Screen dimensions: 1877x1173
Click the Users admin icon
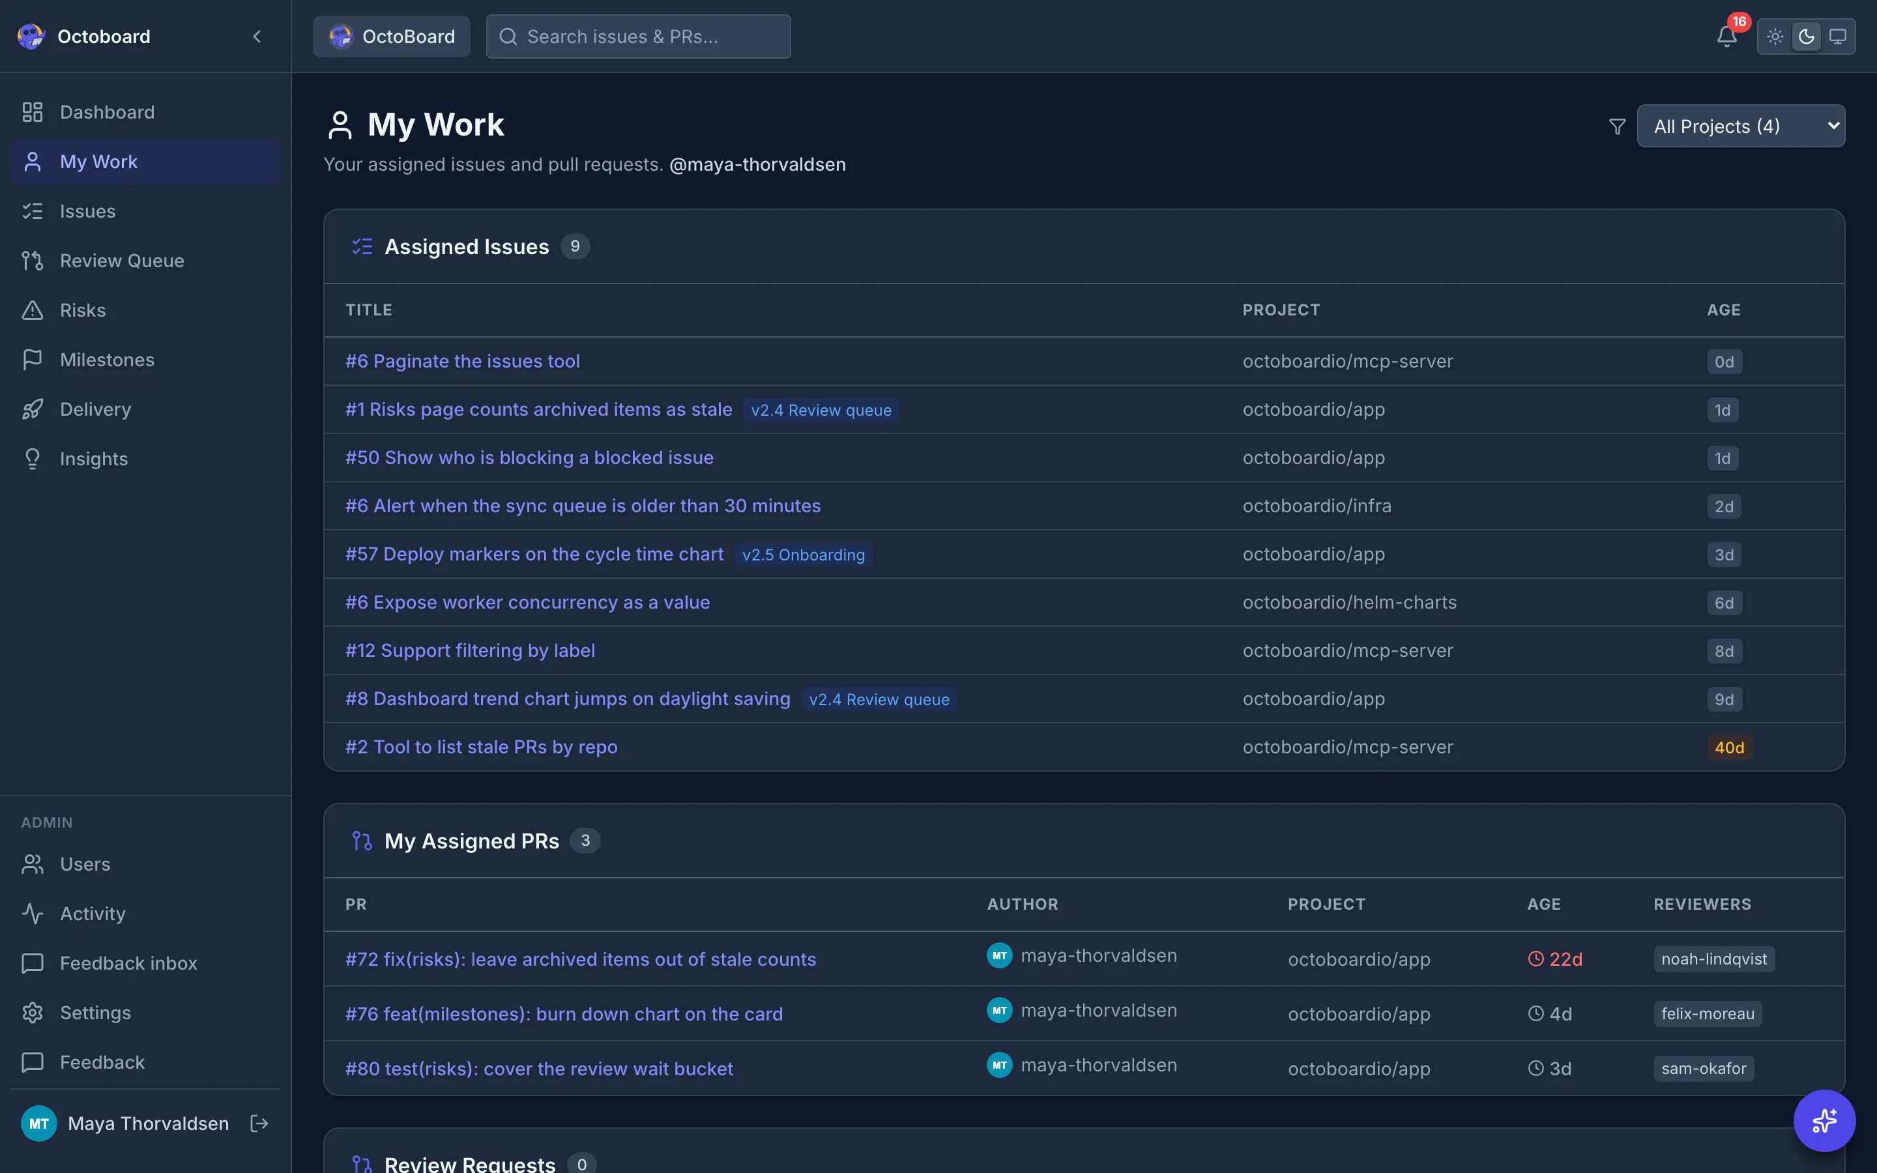pos(33,864)
